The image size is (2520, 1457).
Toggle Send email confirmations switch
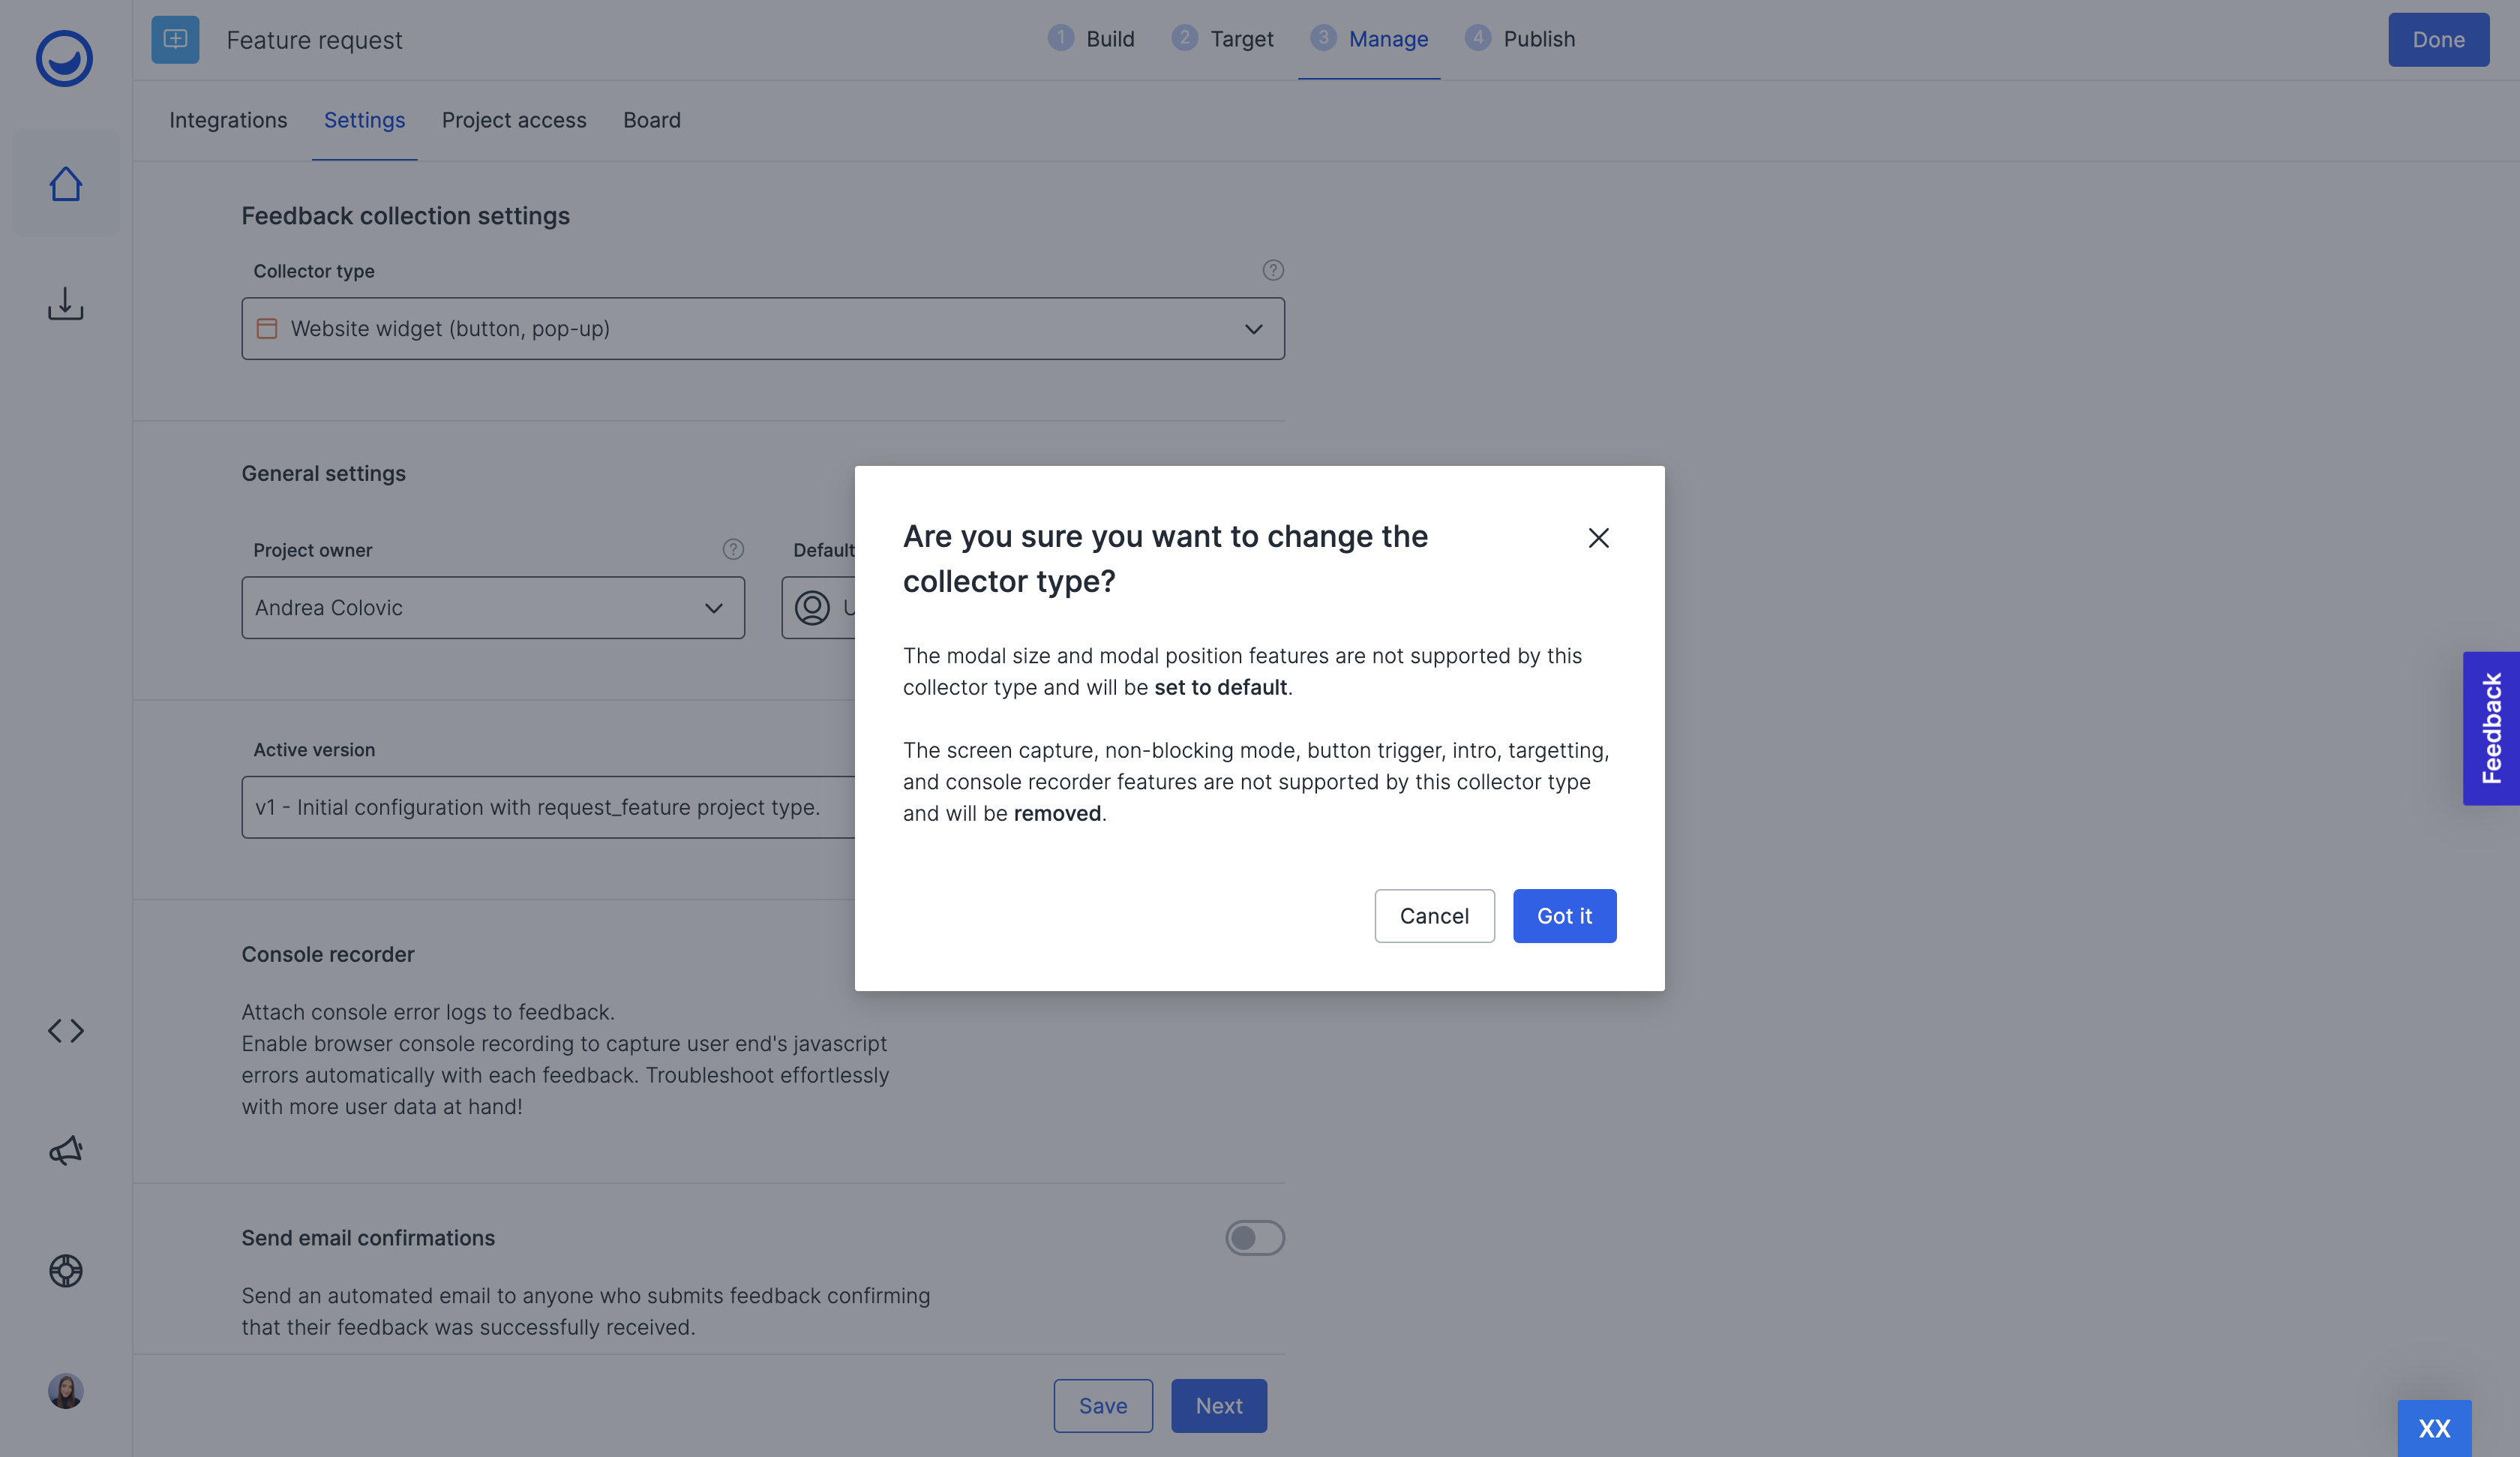pos(1254,1238)
